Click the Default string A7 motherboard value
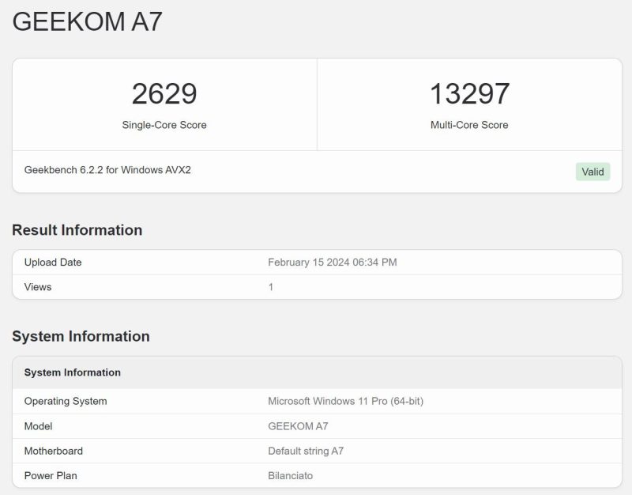 [x=306, y=451]
